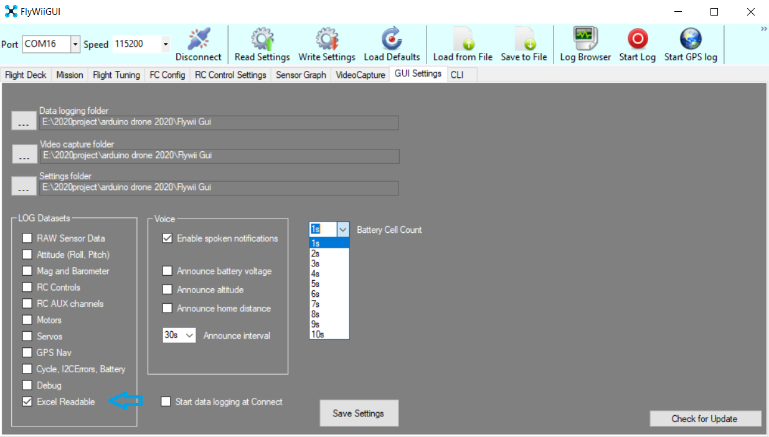Disable the Excel Readable checkbox

click(27, 402)
